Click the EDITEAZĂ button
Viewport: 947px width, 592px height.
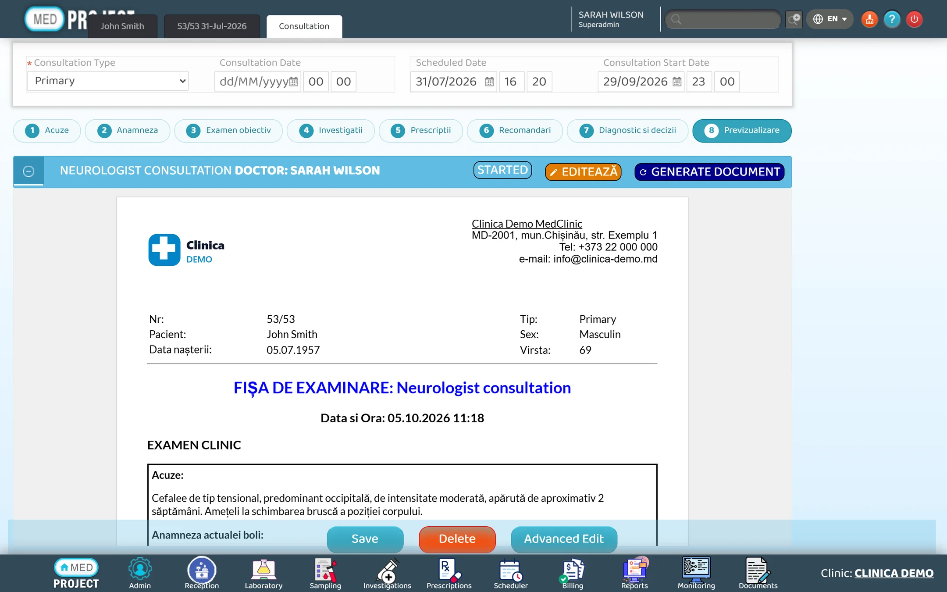point(583,171)
